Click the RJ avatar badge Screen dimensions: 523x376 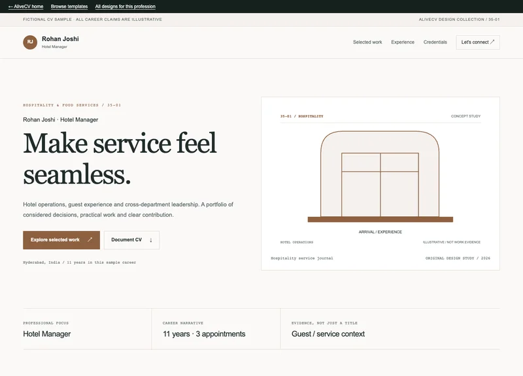[x=30, y=42]
